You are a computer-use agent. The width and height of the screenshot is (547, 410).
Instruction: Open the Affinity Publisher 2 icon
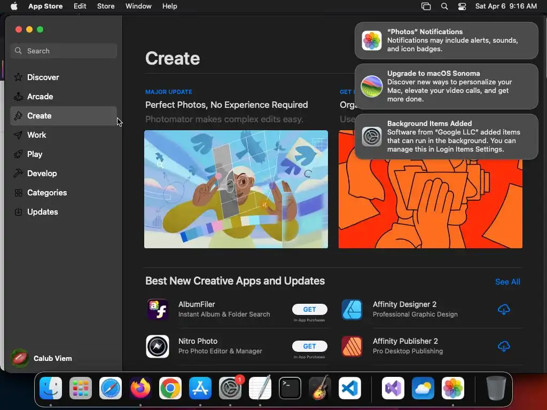[352, 346]
